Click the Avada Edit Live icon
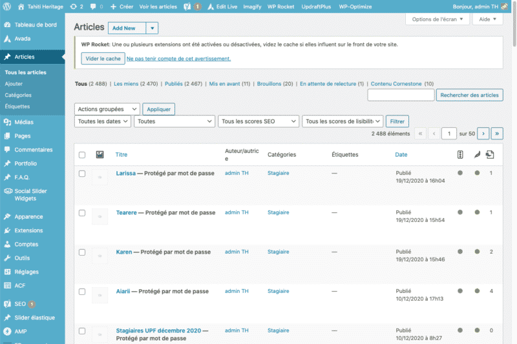517x344 pixels. tap(211, 6)
